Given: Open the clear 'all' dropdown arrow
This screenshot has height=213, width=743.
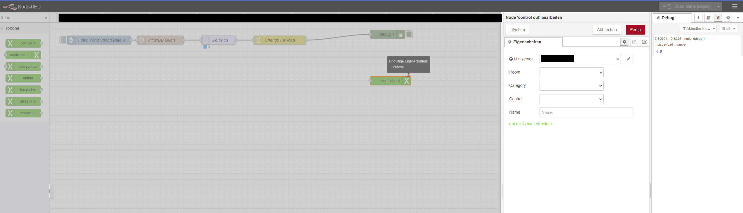Looking at the screenshot, I should [x=734, y=28].
